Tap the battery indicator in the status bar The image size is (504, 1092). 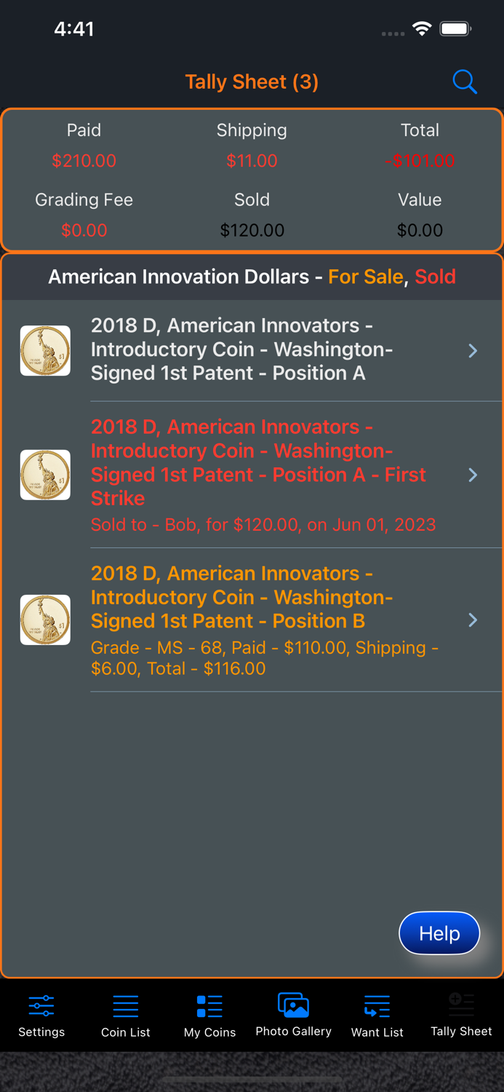456,29
